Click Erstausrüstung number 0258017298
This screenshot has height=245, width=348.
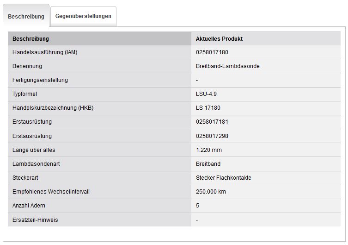(x=212, y=136)
